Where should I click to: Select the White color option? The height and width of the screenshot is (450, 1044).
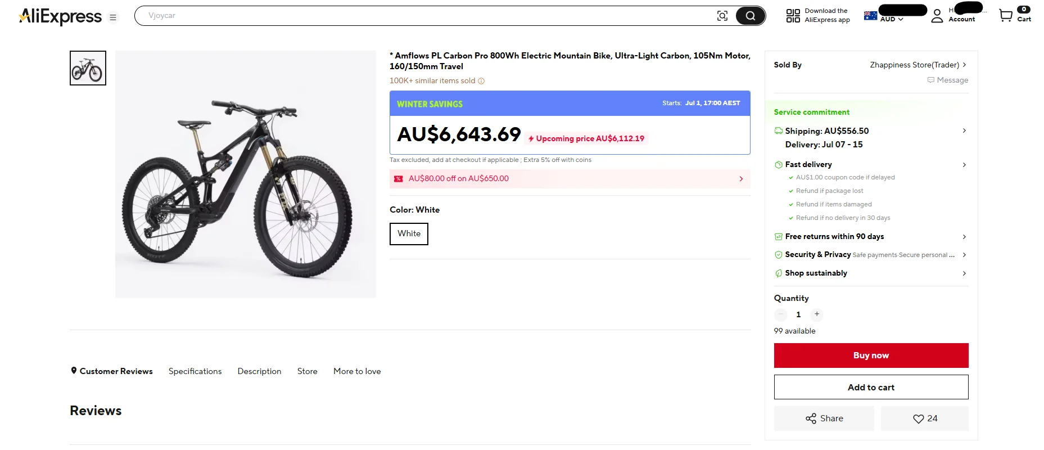pyautogui.click(x=409, y=234)
